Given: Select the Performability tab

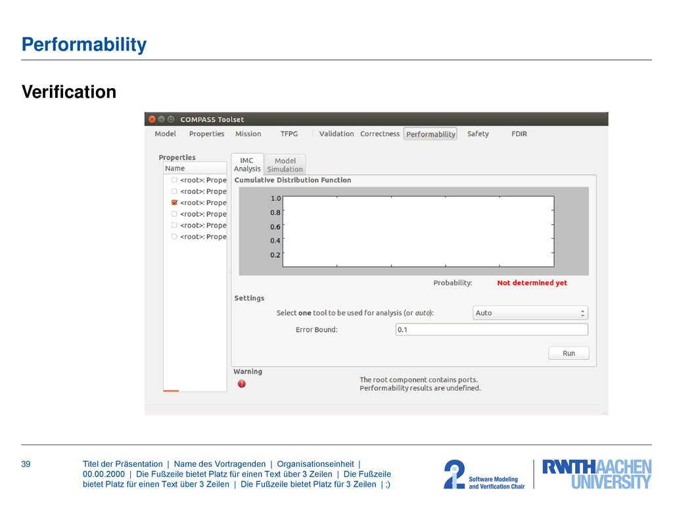Looking at the screenshot, I should [x=430, y=134].
